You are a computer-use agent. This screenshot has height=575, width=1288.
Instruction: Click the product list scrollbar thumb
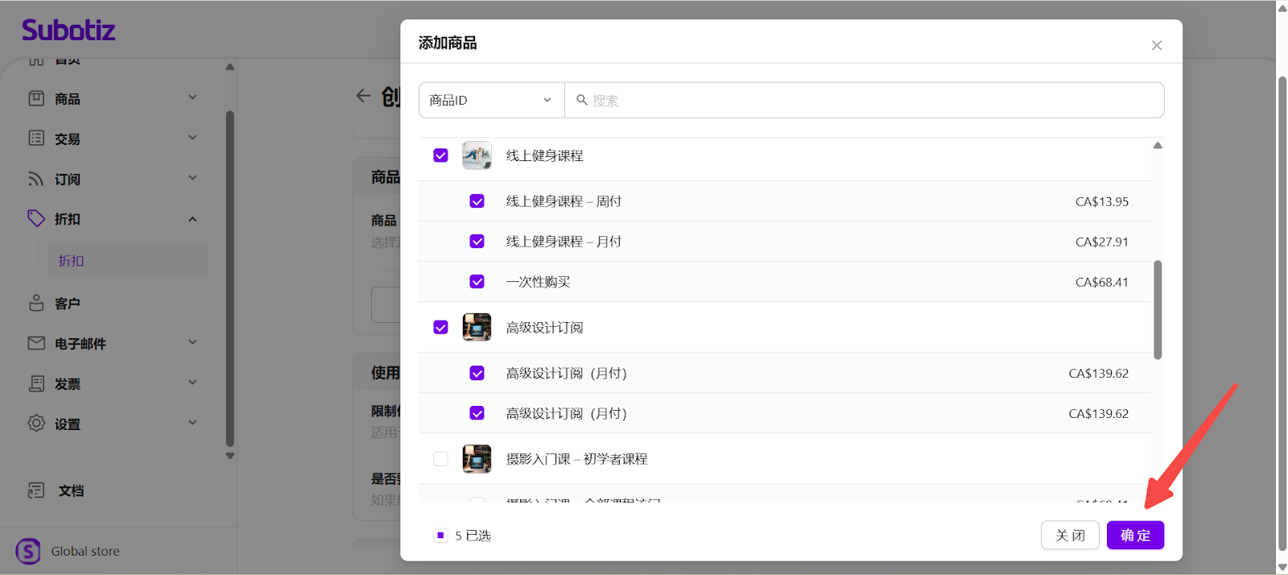click(x=1158, y=309)
